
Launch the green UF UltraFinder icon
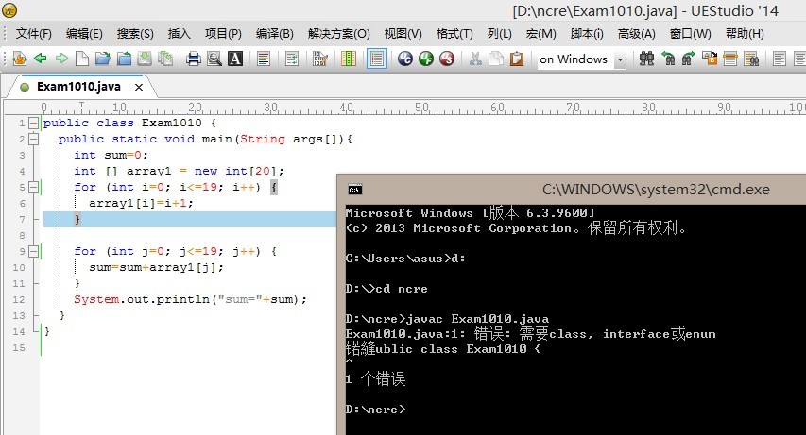pyautogui.click(x=426, y=59)
